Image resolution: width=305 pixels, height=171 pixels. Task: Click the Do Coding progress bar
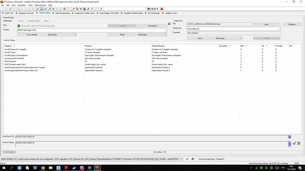[160, 152]
